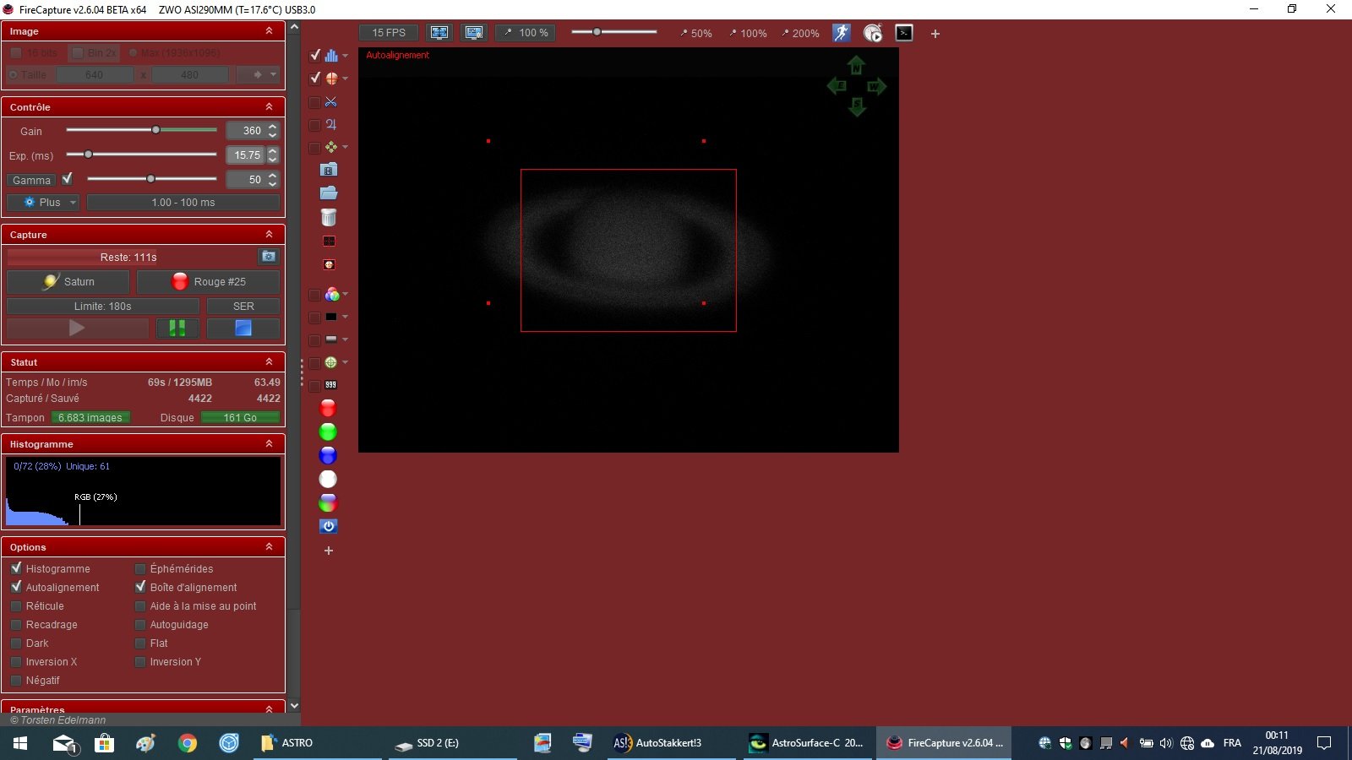Click the east arrow on direction pad

(x=837, y=85)
